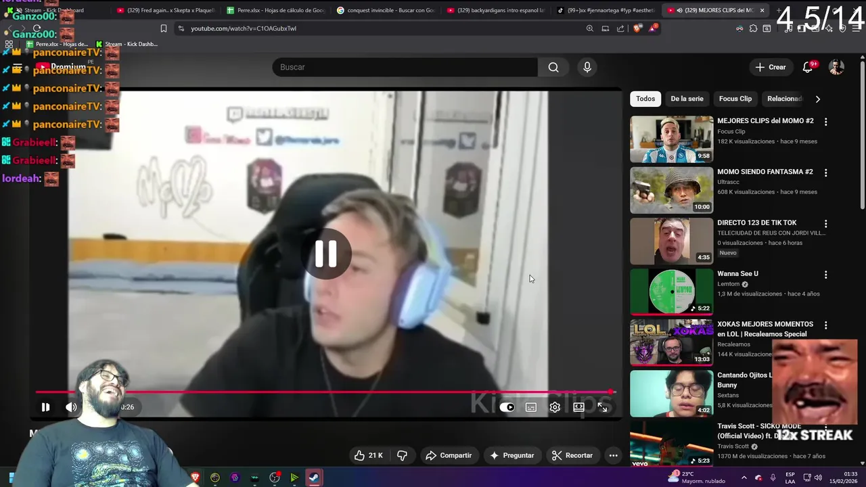Dislike the video with the thumbs down

pos(402,455)
